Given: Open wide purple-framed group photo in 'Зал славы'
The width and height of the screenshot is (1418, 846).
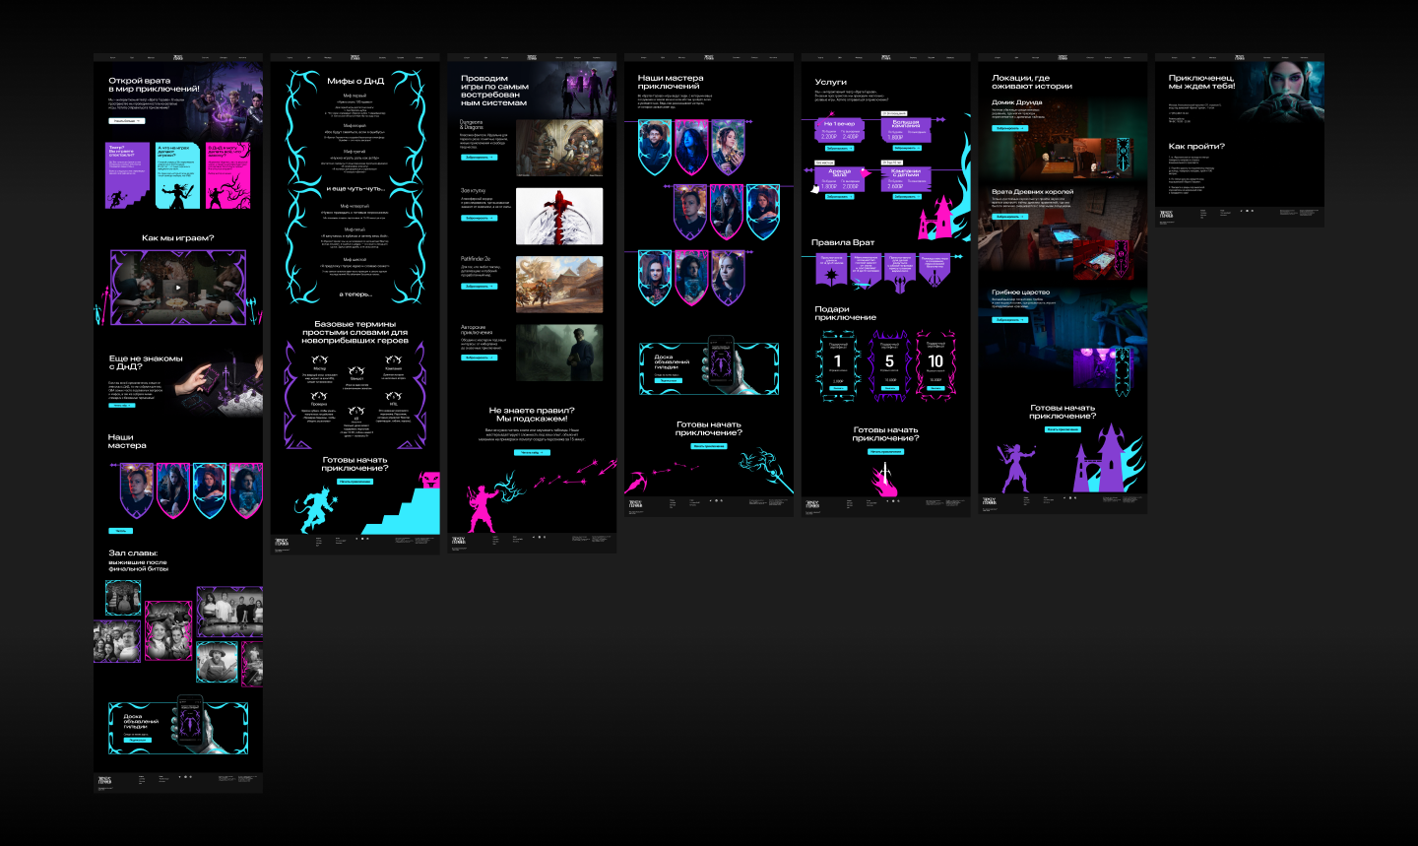Looking at the screenshot, I should [229, 612].
